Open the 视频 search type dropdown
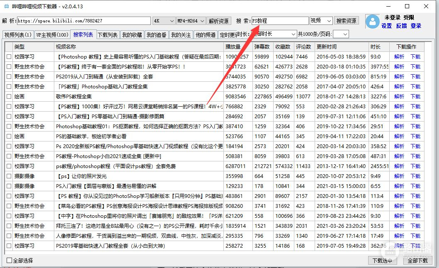The image size is (439, 268). pyautogui.click(x=321, y=21)
